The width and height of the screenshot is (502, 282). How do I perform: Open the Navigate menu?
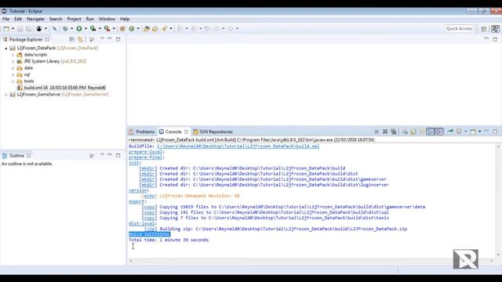35,19
